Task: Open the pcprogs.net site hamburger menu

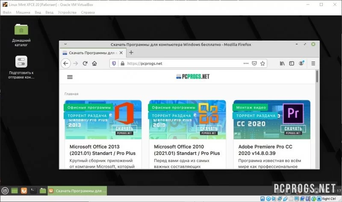Action: tap(70, 77)
